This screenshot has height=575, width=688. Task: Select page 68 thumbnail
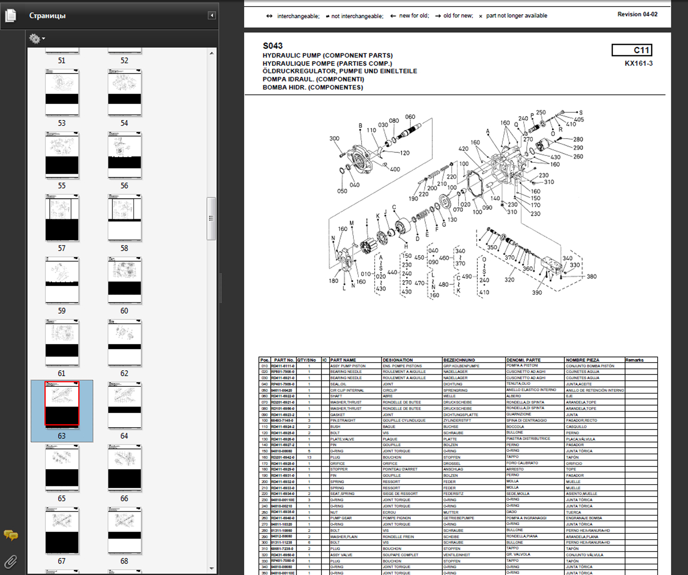point(124,530)
